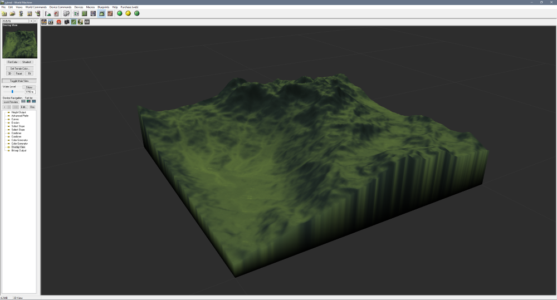Image resolution: width=557 pixels, height=300 pixels.
Task: Click the mountain icon in the 3D sub-toolbar
Action: (51, 22)
